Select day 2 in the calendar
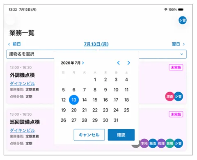The height and width of the screenshot is (160, 197). click(105, 80)
